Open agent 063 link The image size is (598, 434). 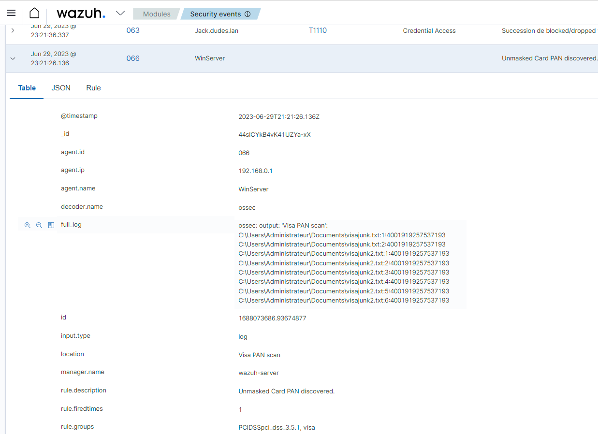[133, 30]
